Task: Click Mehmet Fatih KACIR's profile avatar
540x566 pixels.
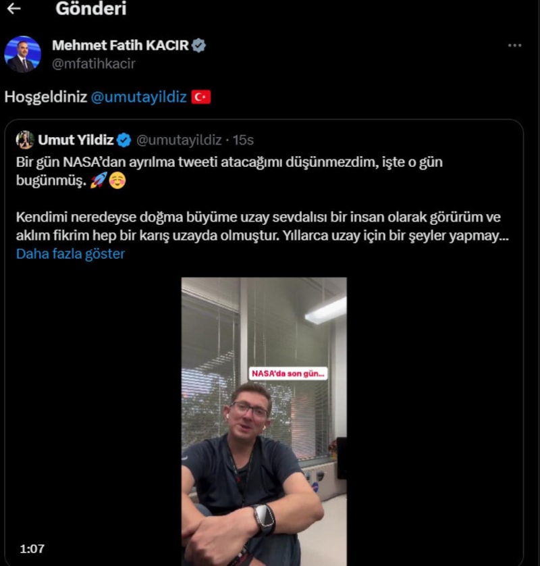Action: click(22, 54)
